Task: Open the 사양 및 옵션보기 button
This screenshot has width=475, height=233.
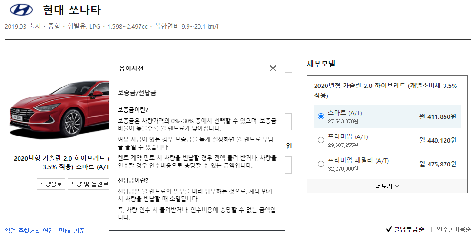Action: click(x=89, y=184)
